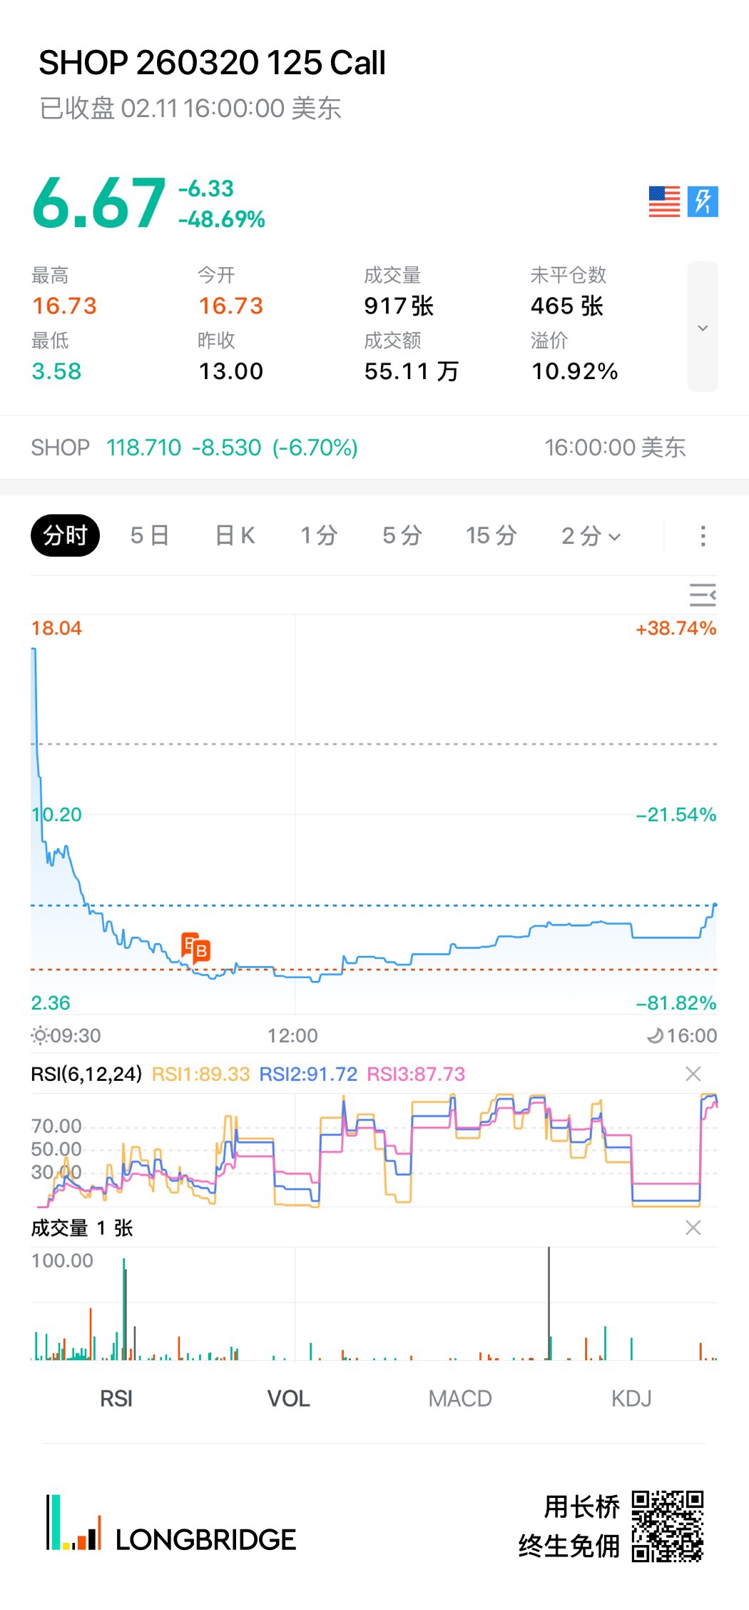Select the 15分 interval tab

coord(491,535)
